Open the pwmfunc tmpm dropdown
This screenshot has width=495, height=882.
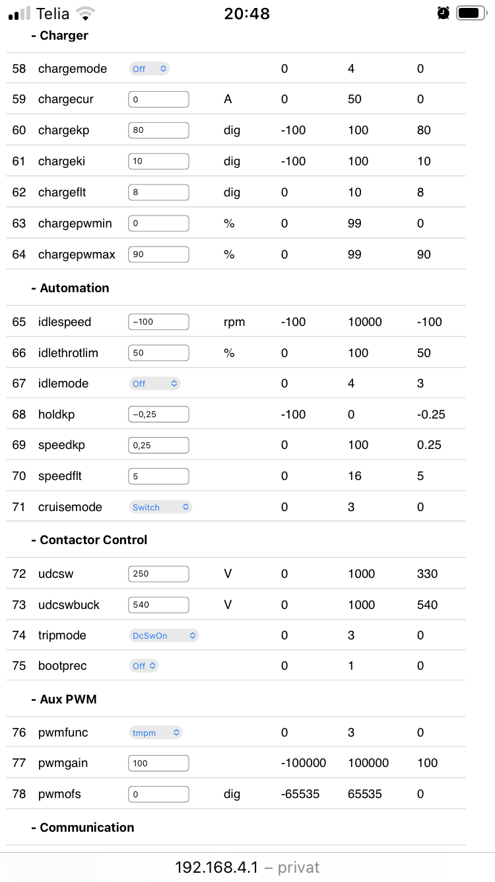coord(156,733)
